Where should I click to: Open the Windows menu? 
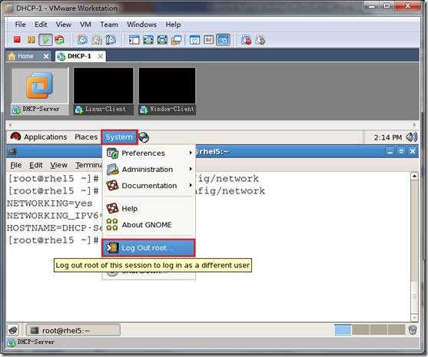pyautogui.click(x=141, y=25)
